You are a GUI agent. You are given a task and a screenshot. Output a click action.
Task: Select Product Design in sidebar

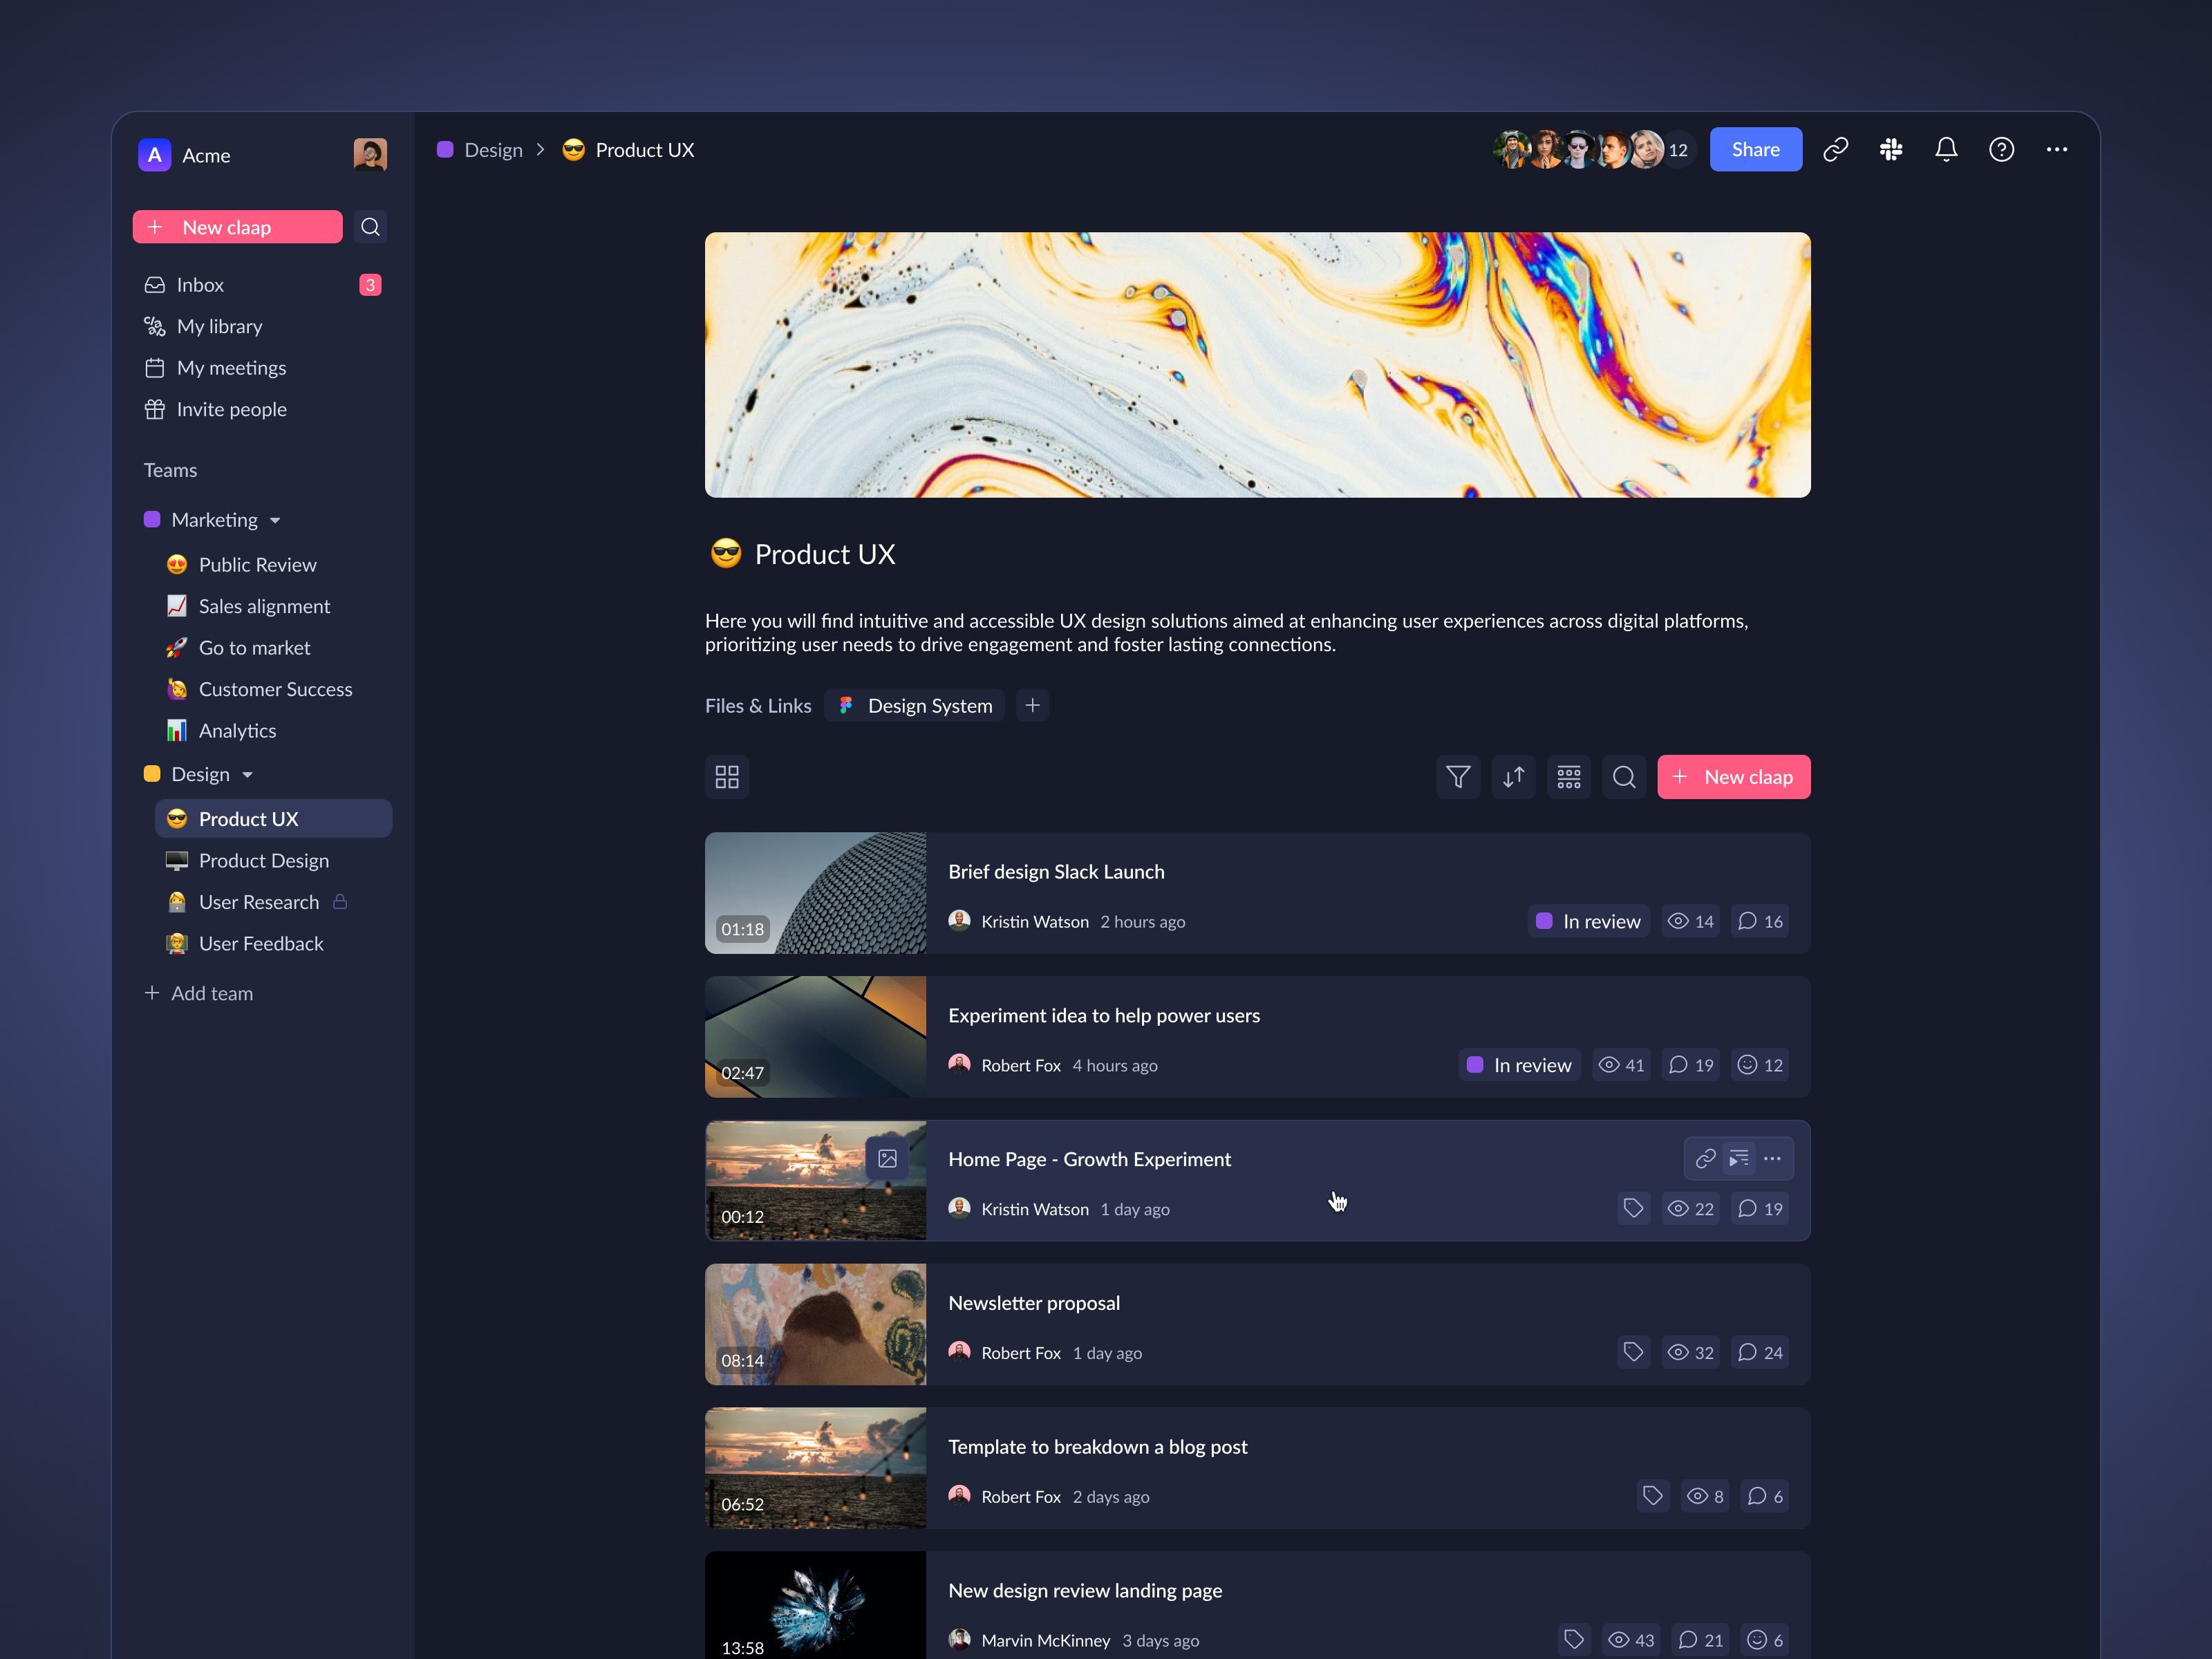[263, 860]
